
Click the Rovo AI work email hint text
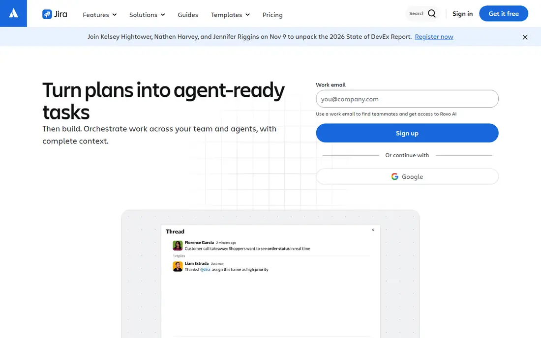[x=386, y=114]
